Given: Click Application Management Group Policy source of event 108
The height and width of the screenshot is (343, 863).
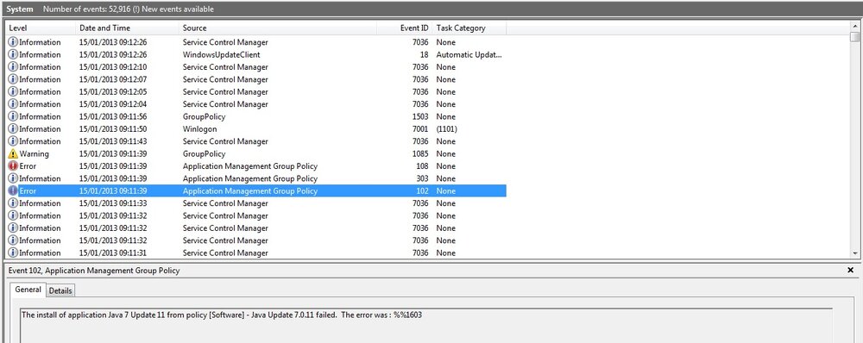Looking at the screenshot, I should [250, 166].
